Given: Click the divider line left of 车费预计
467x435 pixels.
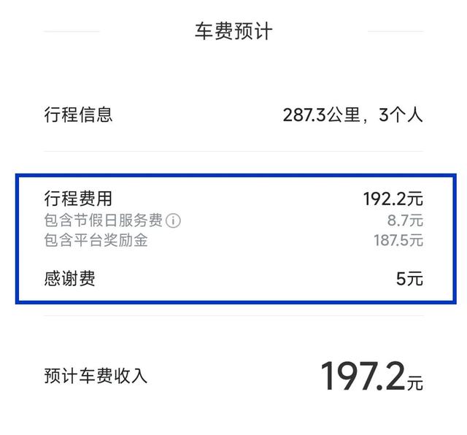Looking at the screenshot, I should pyautogui.click(x=72, y=31).
